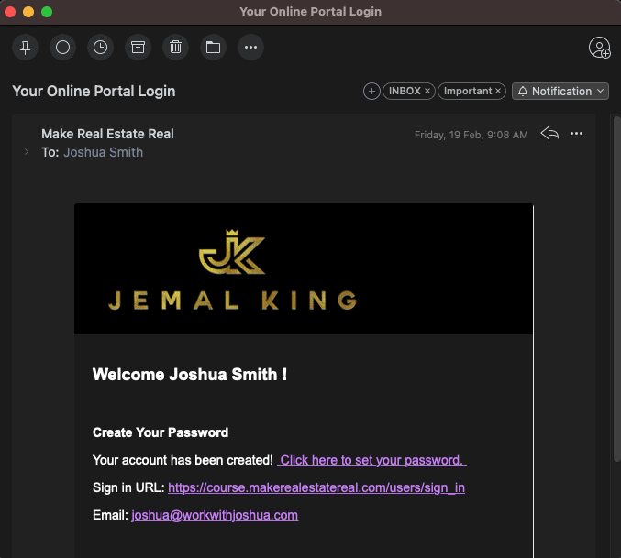Click the Important label tag
The height and width of the screenshot is (558, 621).
(x=468, y=91)
